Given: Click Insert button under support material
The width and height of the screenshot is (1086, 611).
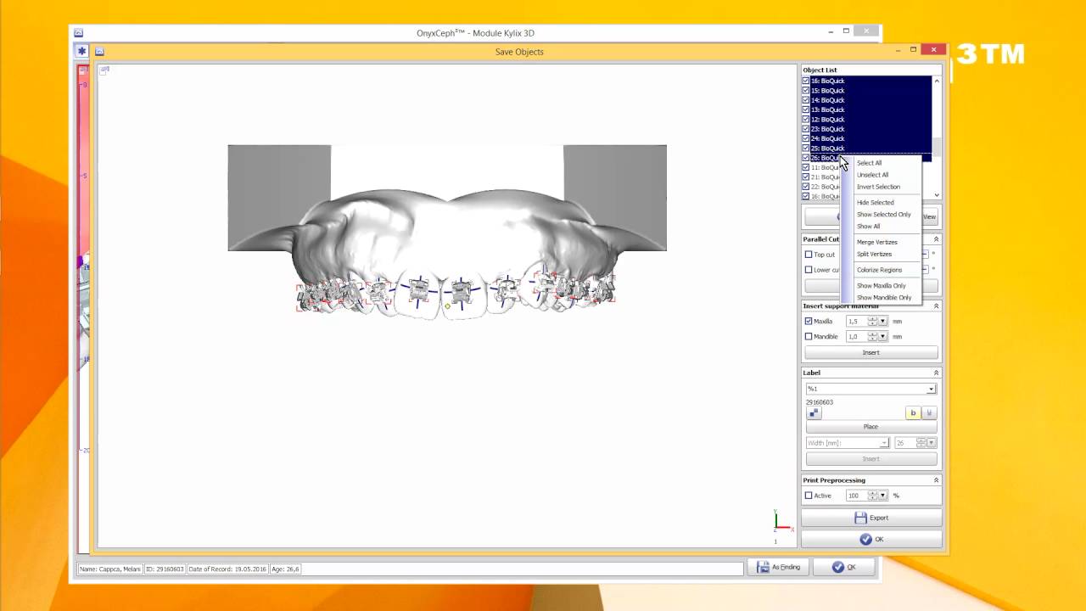Looking at the screenshot, I should 871,352.
